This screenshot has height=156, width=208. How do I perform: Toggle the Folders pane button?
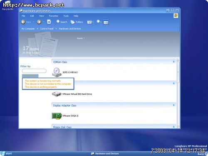pos(77,22)
